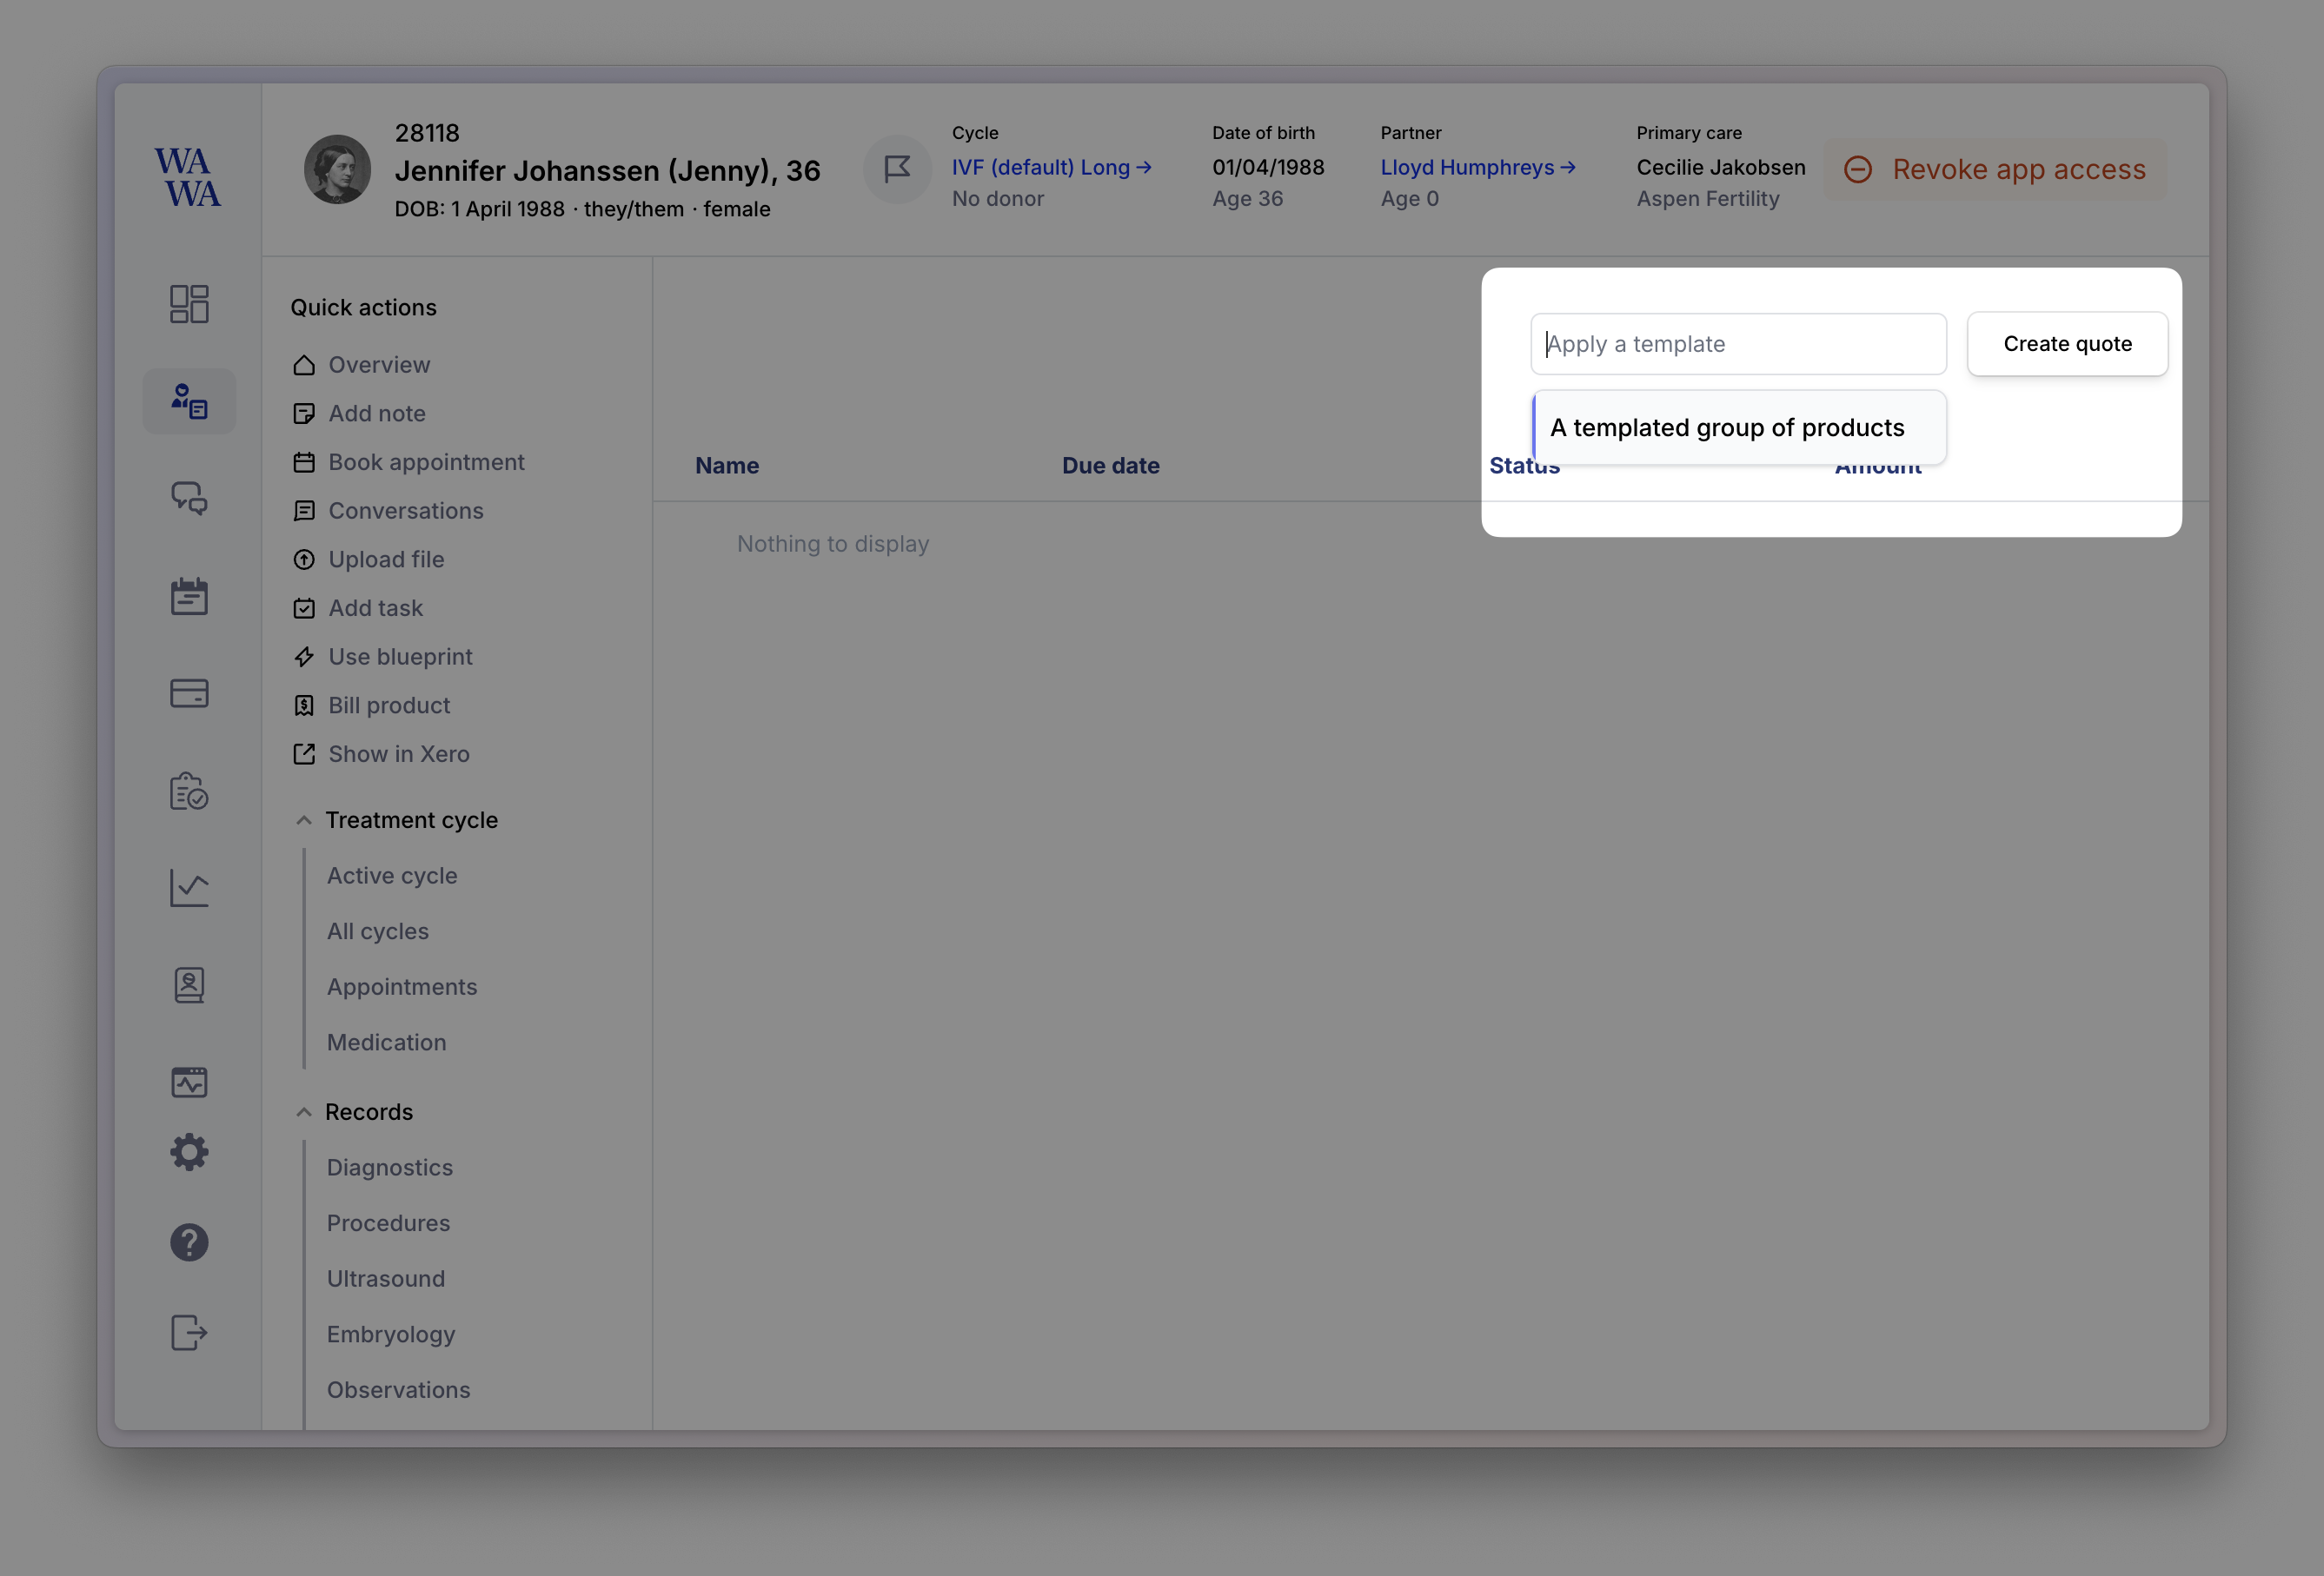Focus the Apply a template field
The width and height of the screenshot is (2324, 1576).
click(x=1738, y=344)
